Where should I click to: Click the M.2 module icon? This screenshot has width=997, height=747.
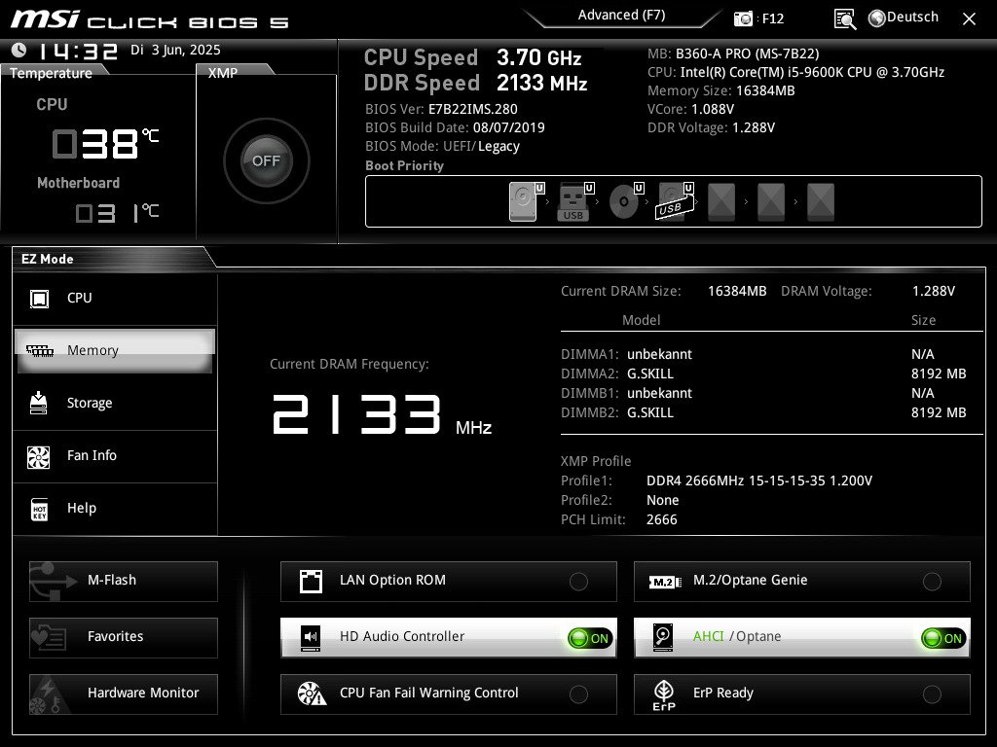coord(664,582)
